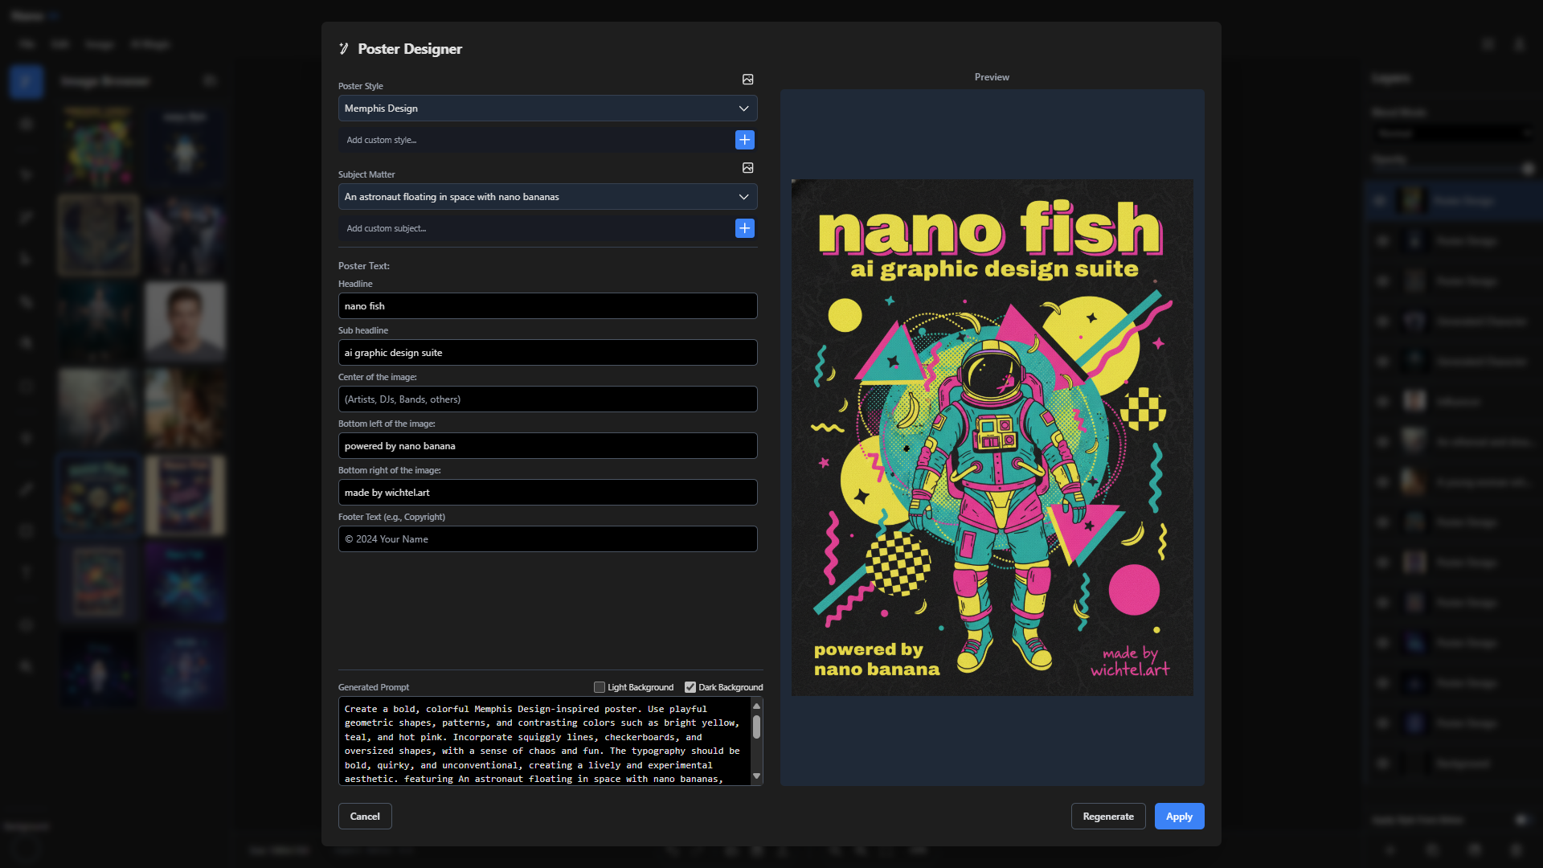Click the Cancel button
Screen dimensions: 1543x868
point(365,816)
